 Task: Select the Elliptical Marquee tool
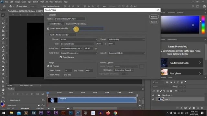(x=3, y=19)
